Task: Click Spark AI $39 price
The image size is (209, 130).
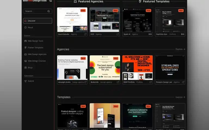Action: [150, 34]
